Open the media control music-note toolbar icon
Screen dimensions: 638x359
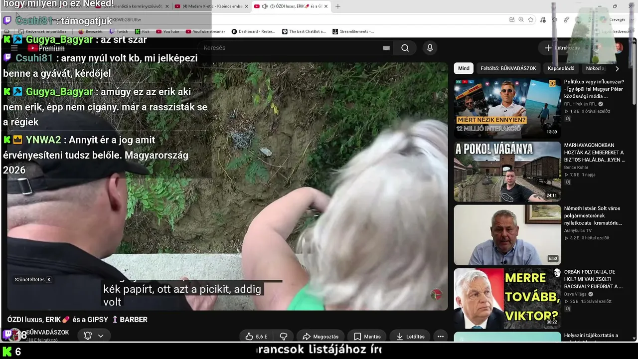click(x=543, y=19)
